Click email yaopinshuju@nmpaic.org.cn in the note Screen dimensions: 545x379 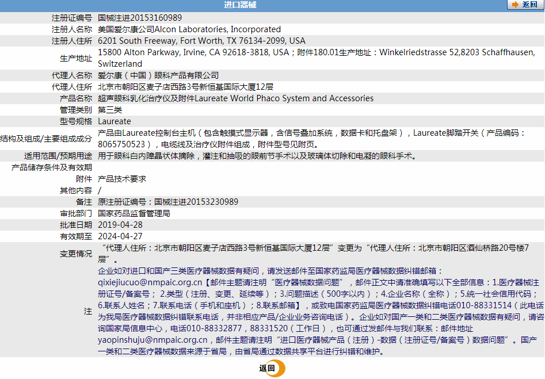tap(153, 339)
